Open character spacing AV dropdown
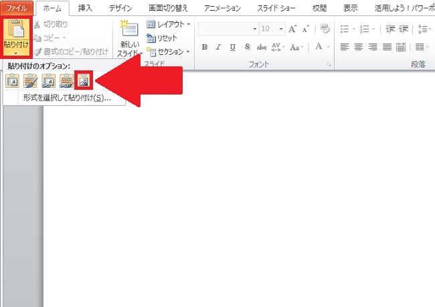Image resolution: width=435 pixels, height=307 pixels. [x=278, y=47]
